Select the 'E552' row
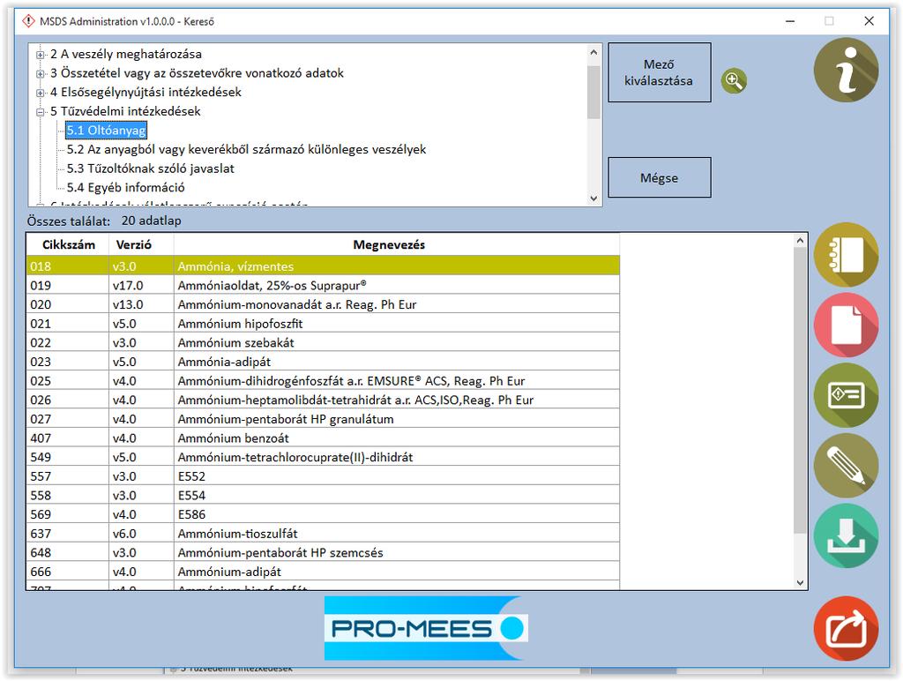Image resolution: width=903 pixels, height=681 pixels. point(323,475)
